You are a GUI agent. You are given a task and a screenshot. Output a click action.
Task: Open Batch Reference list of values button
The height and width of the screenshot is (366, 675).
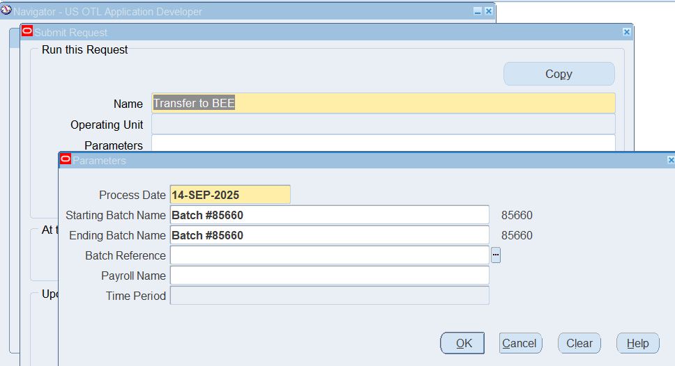[496, 255]
